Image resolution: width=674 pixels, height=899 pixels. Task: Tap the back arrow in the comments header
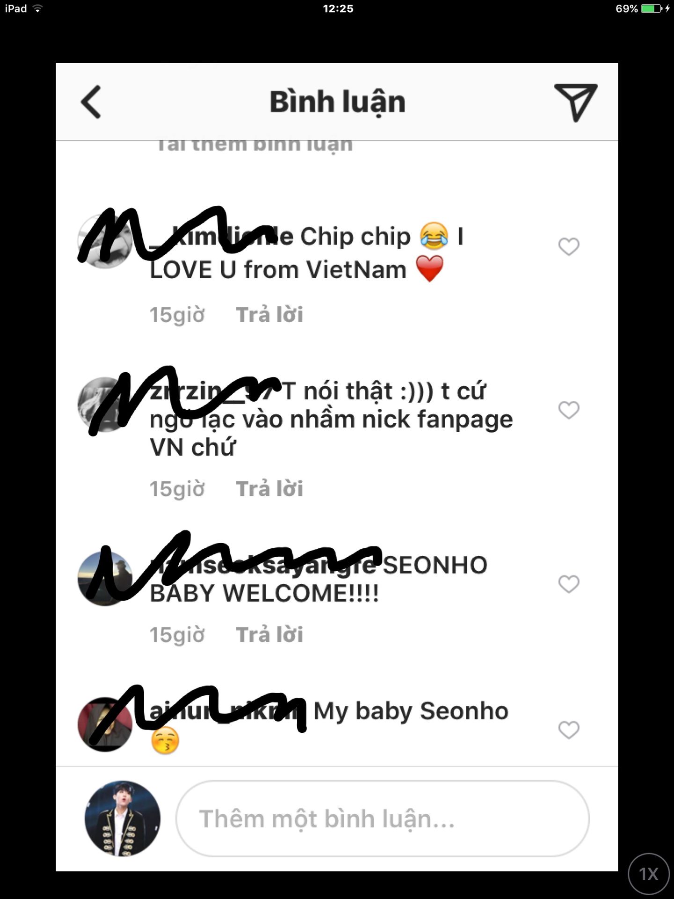pos(91,102)
